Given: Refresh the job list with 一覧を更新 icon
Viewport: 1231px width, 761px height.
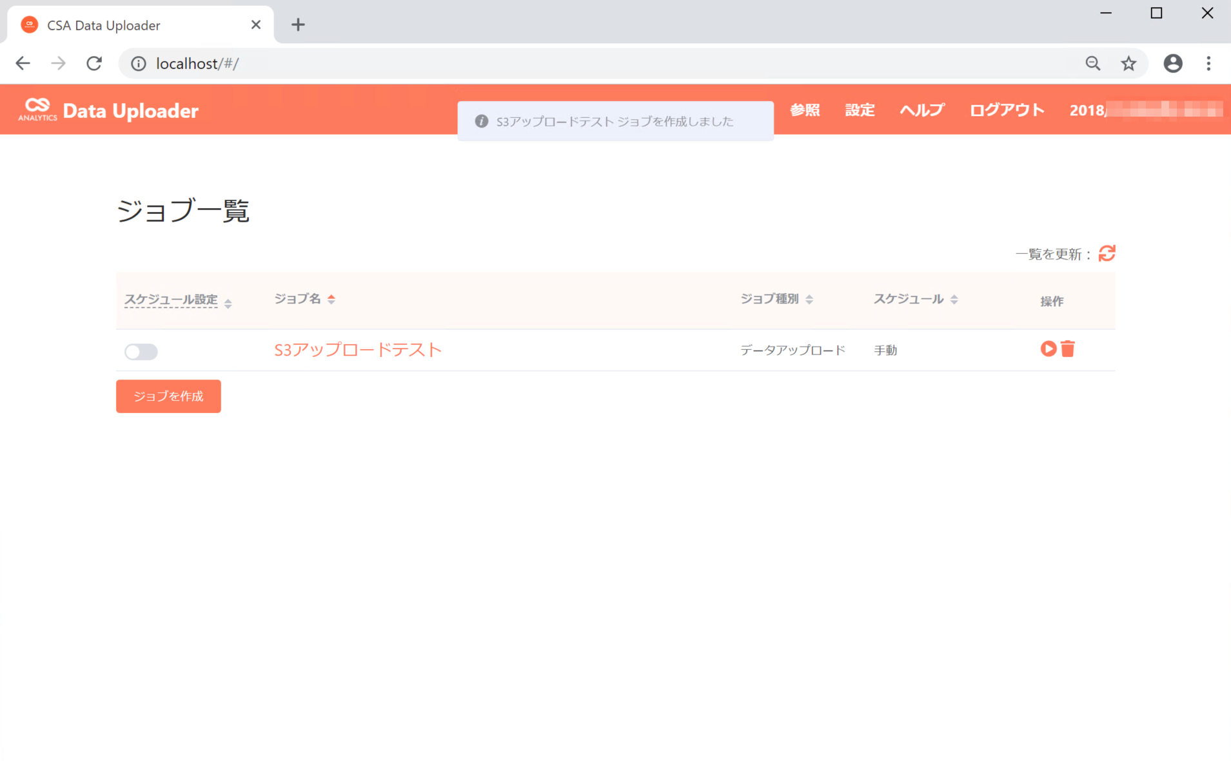Looking at the screenshot, I should pos(1107,254).
